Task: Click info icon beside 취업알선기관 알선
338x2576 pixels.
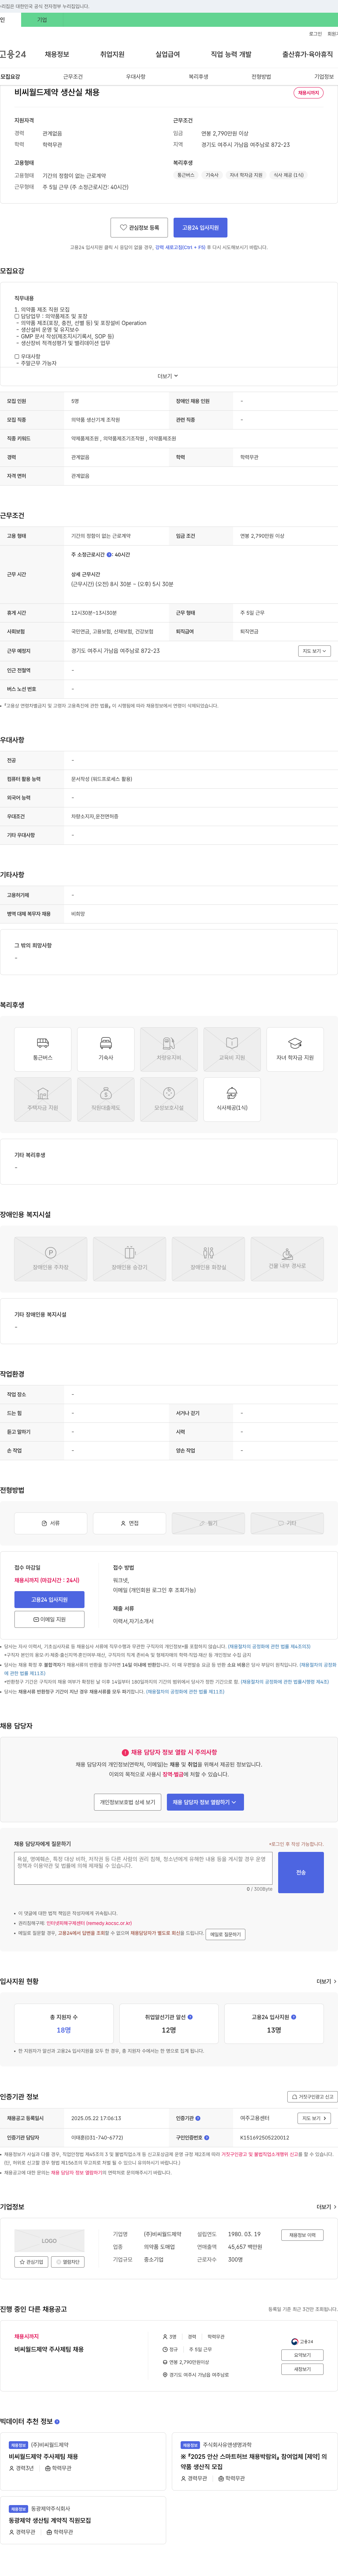Action: [190, 2017]
